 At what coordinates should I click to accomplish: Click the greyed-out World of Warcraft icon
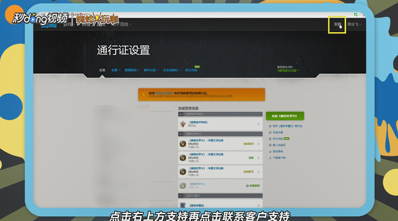pos(183,185)
